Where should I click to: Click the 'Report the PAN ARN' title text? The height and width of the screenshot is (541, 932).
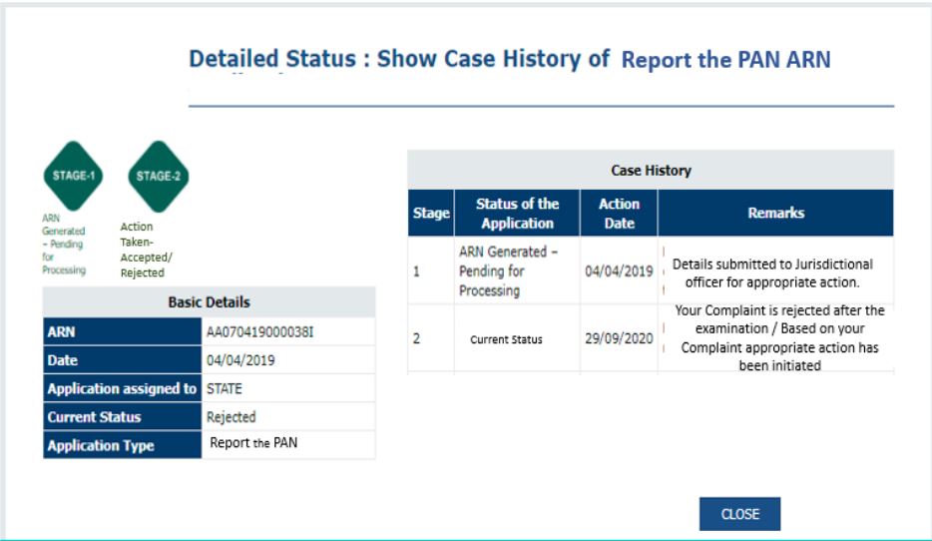pyautogui.click(x=725, y=60)
